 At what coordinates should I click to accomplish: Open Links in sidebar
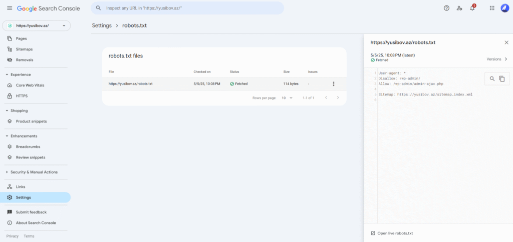click(x=21, y=187)
